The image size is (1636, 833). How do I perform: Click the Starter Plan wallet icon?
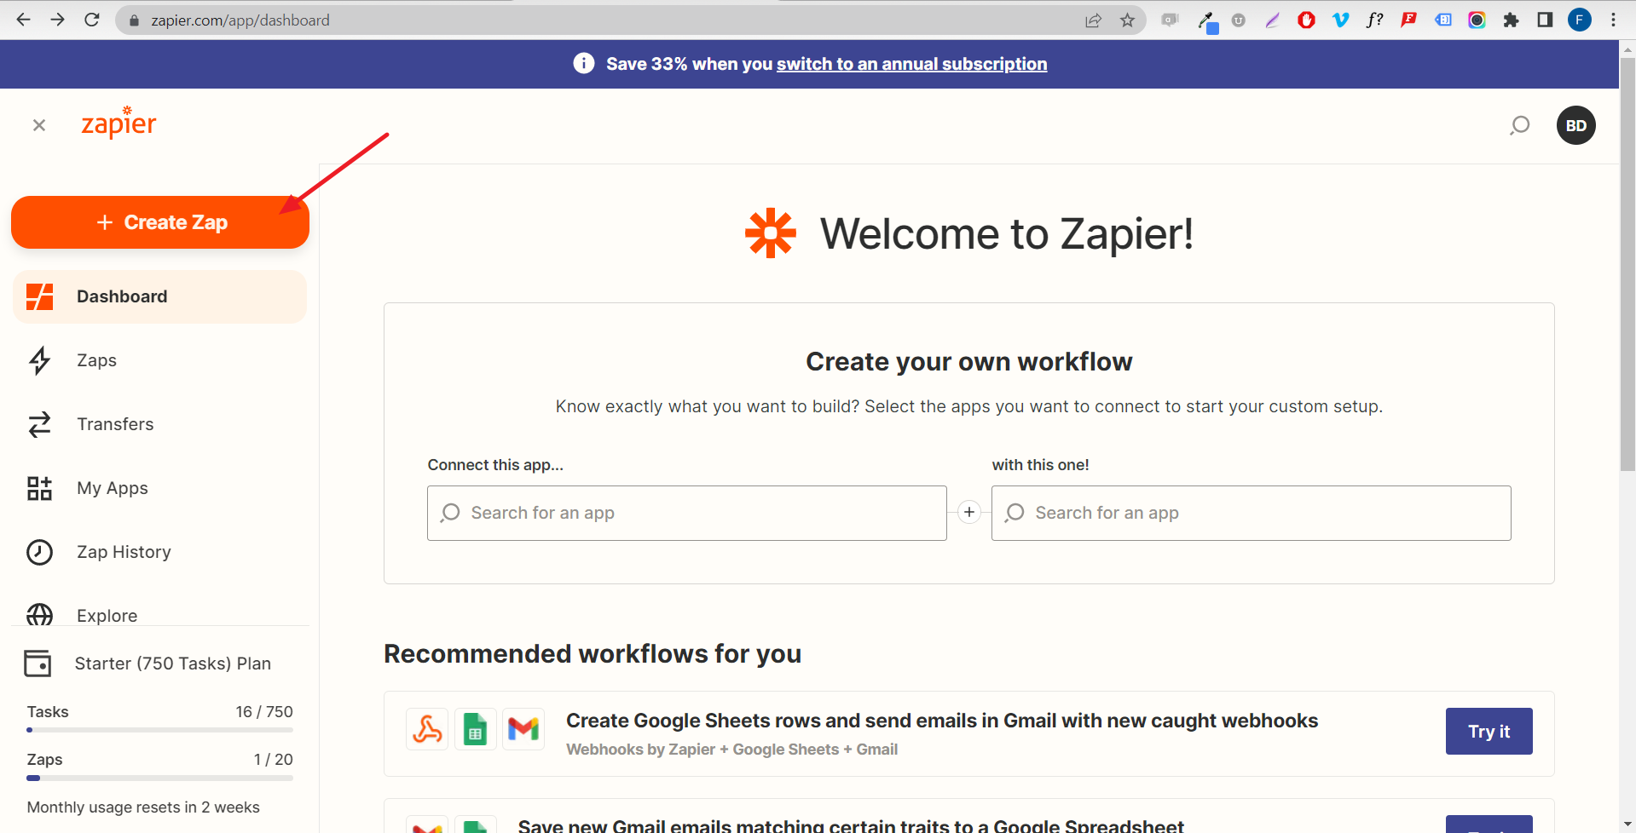coord(38,664)
